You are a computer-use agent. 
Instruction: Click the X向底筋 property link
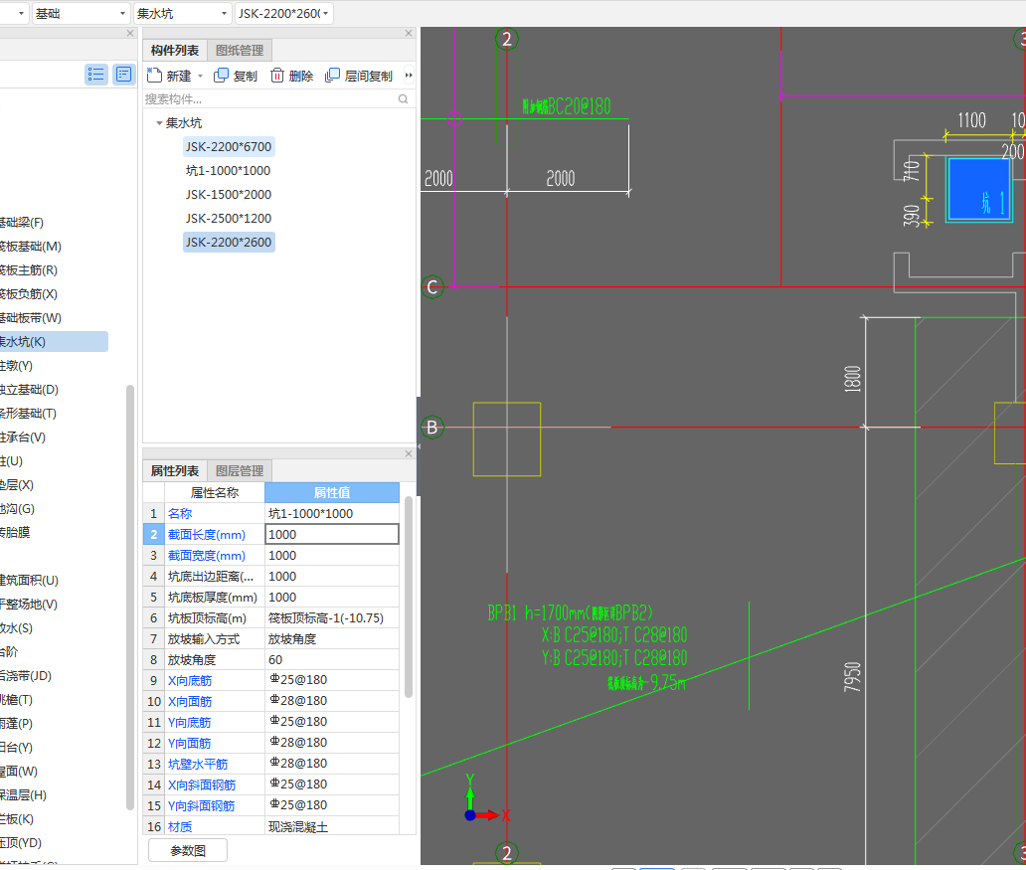coord(190,681)
